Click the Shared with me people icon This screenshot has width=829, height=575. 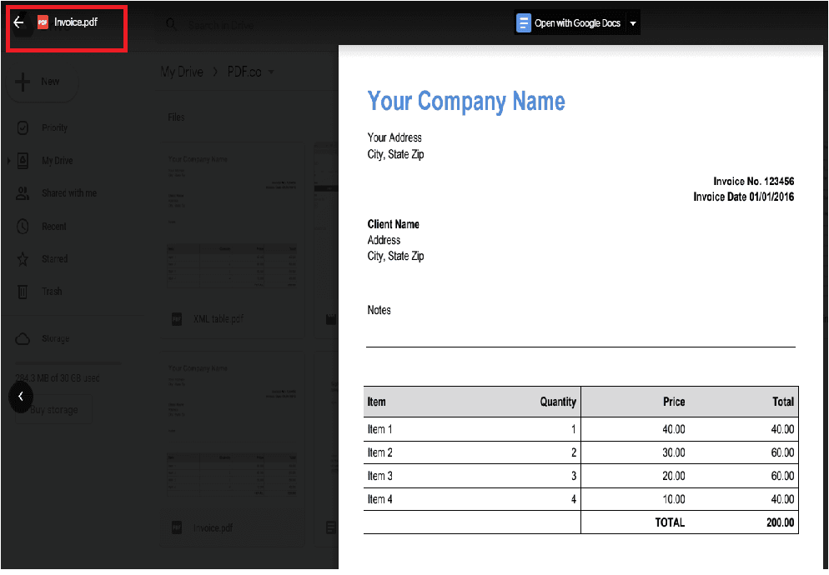(23, 193)
